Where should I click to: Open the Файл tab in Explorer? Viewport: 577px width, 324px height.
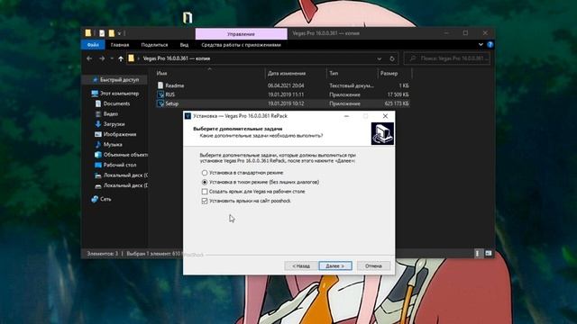(x=93, y=45)
